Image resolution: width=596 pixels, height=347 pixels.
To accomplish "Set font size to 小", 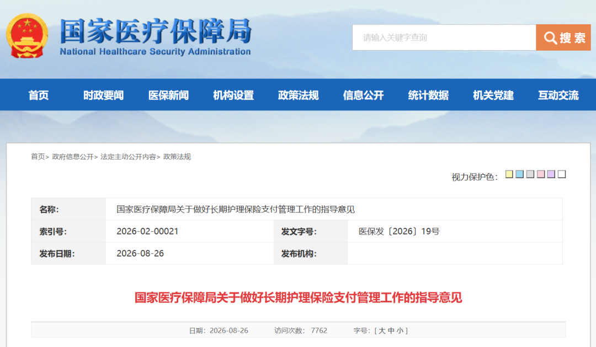I will click(x=400, y=330).
